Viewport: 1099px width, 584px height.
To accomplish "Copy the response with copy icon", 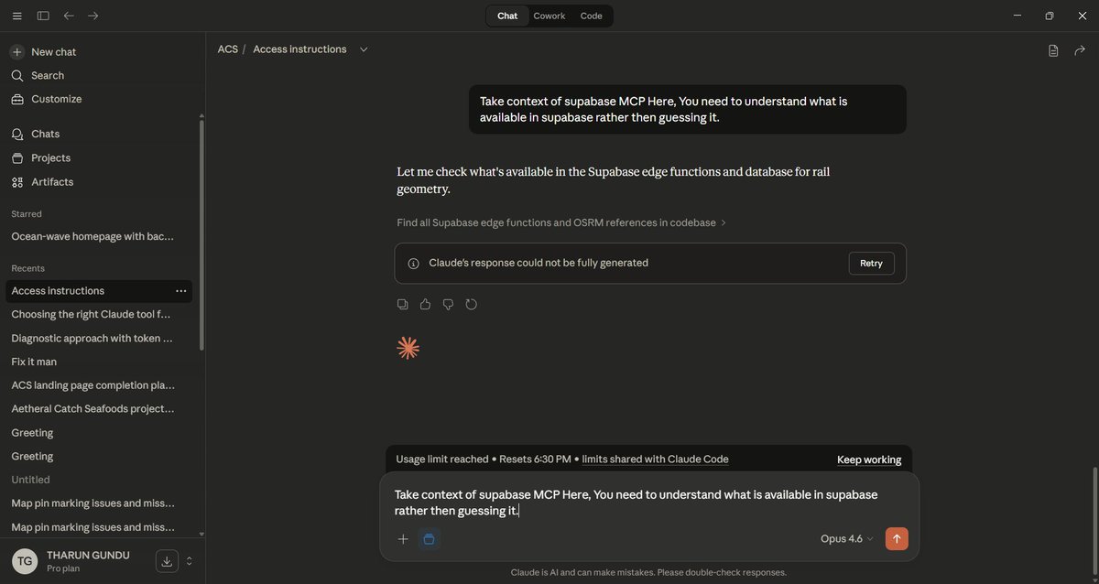I will [403, 304].
